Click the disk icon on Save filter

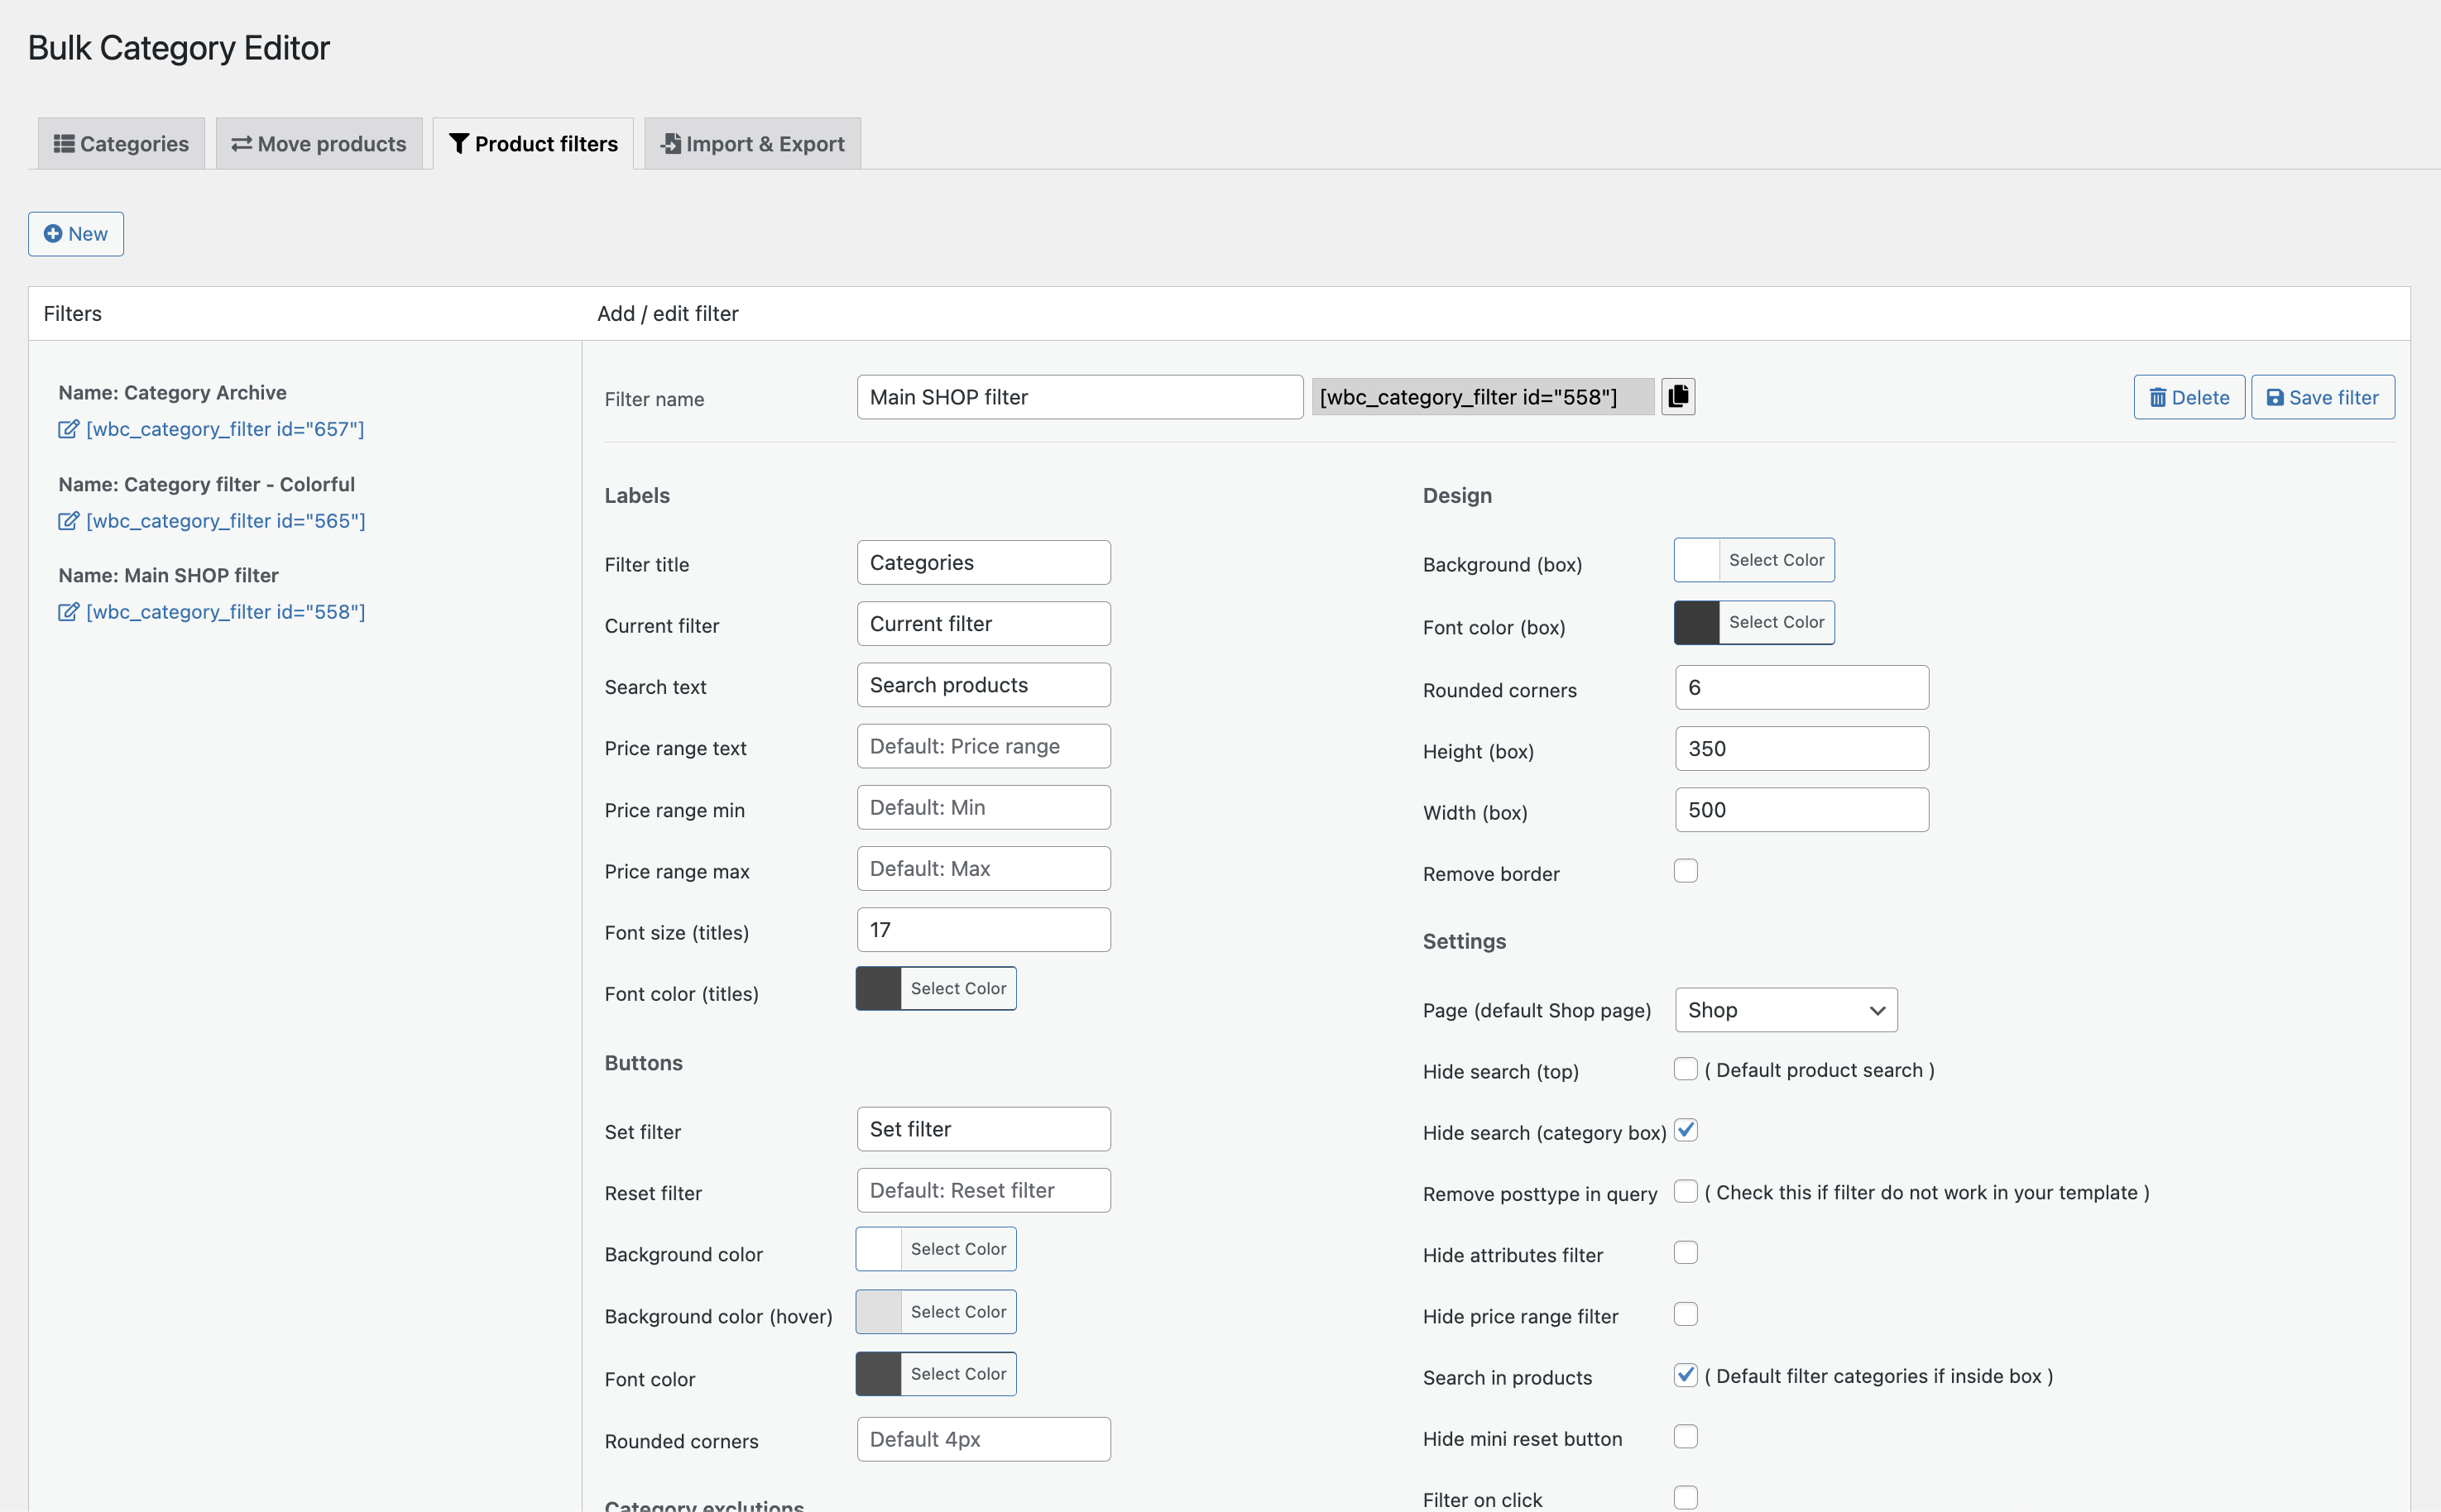[2275, 397]
